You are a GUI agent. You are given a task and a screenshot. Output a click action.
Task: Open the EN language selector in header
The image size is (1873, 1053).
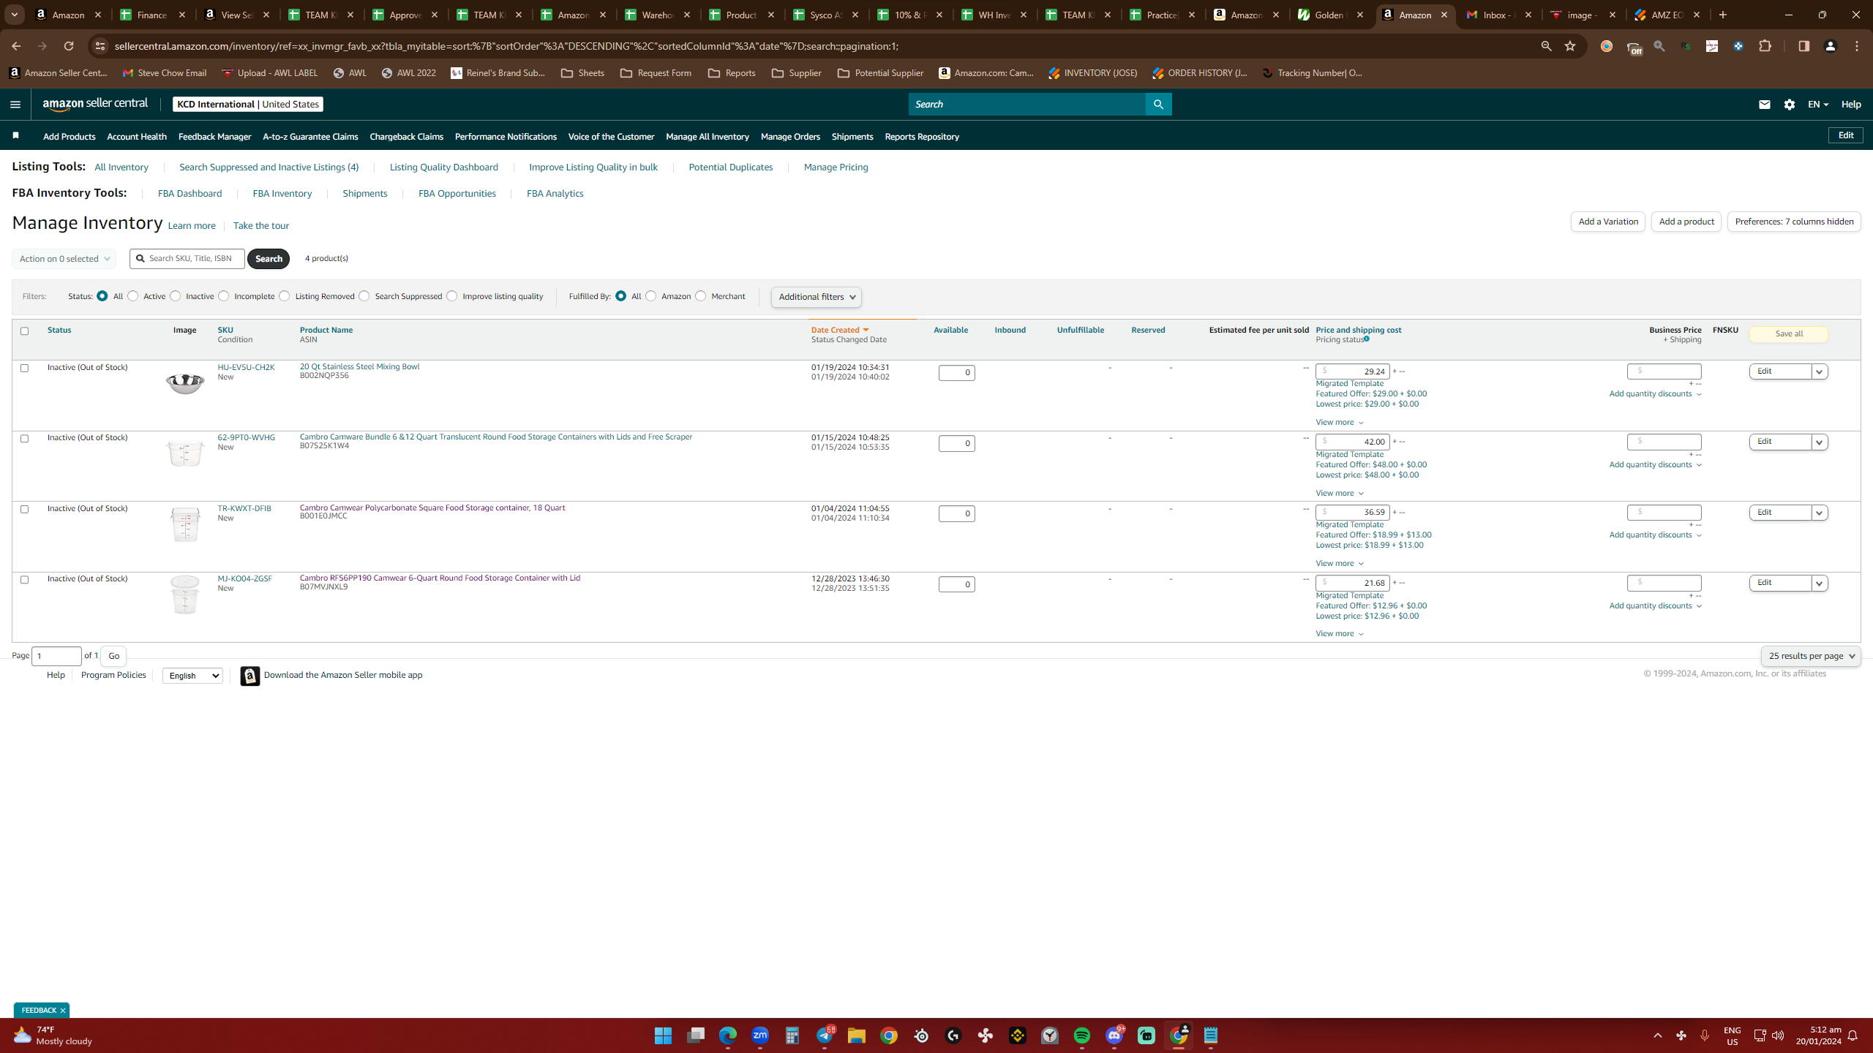click(1818, 105)
